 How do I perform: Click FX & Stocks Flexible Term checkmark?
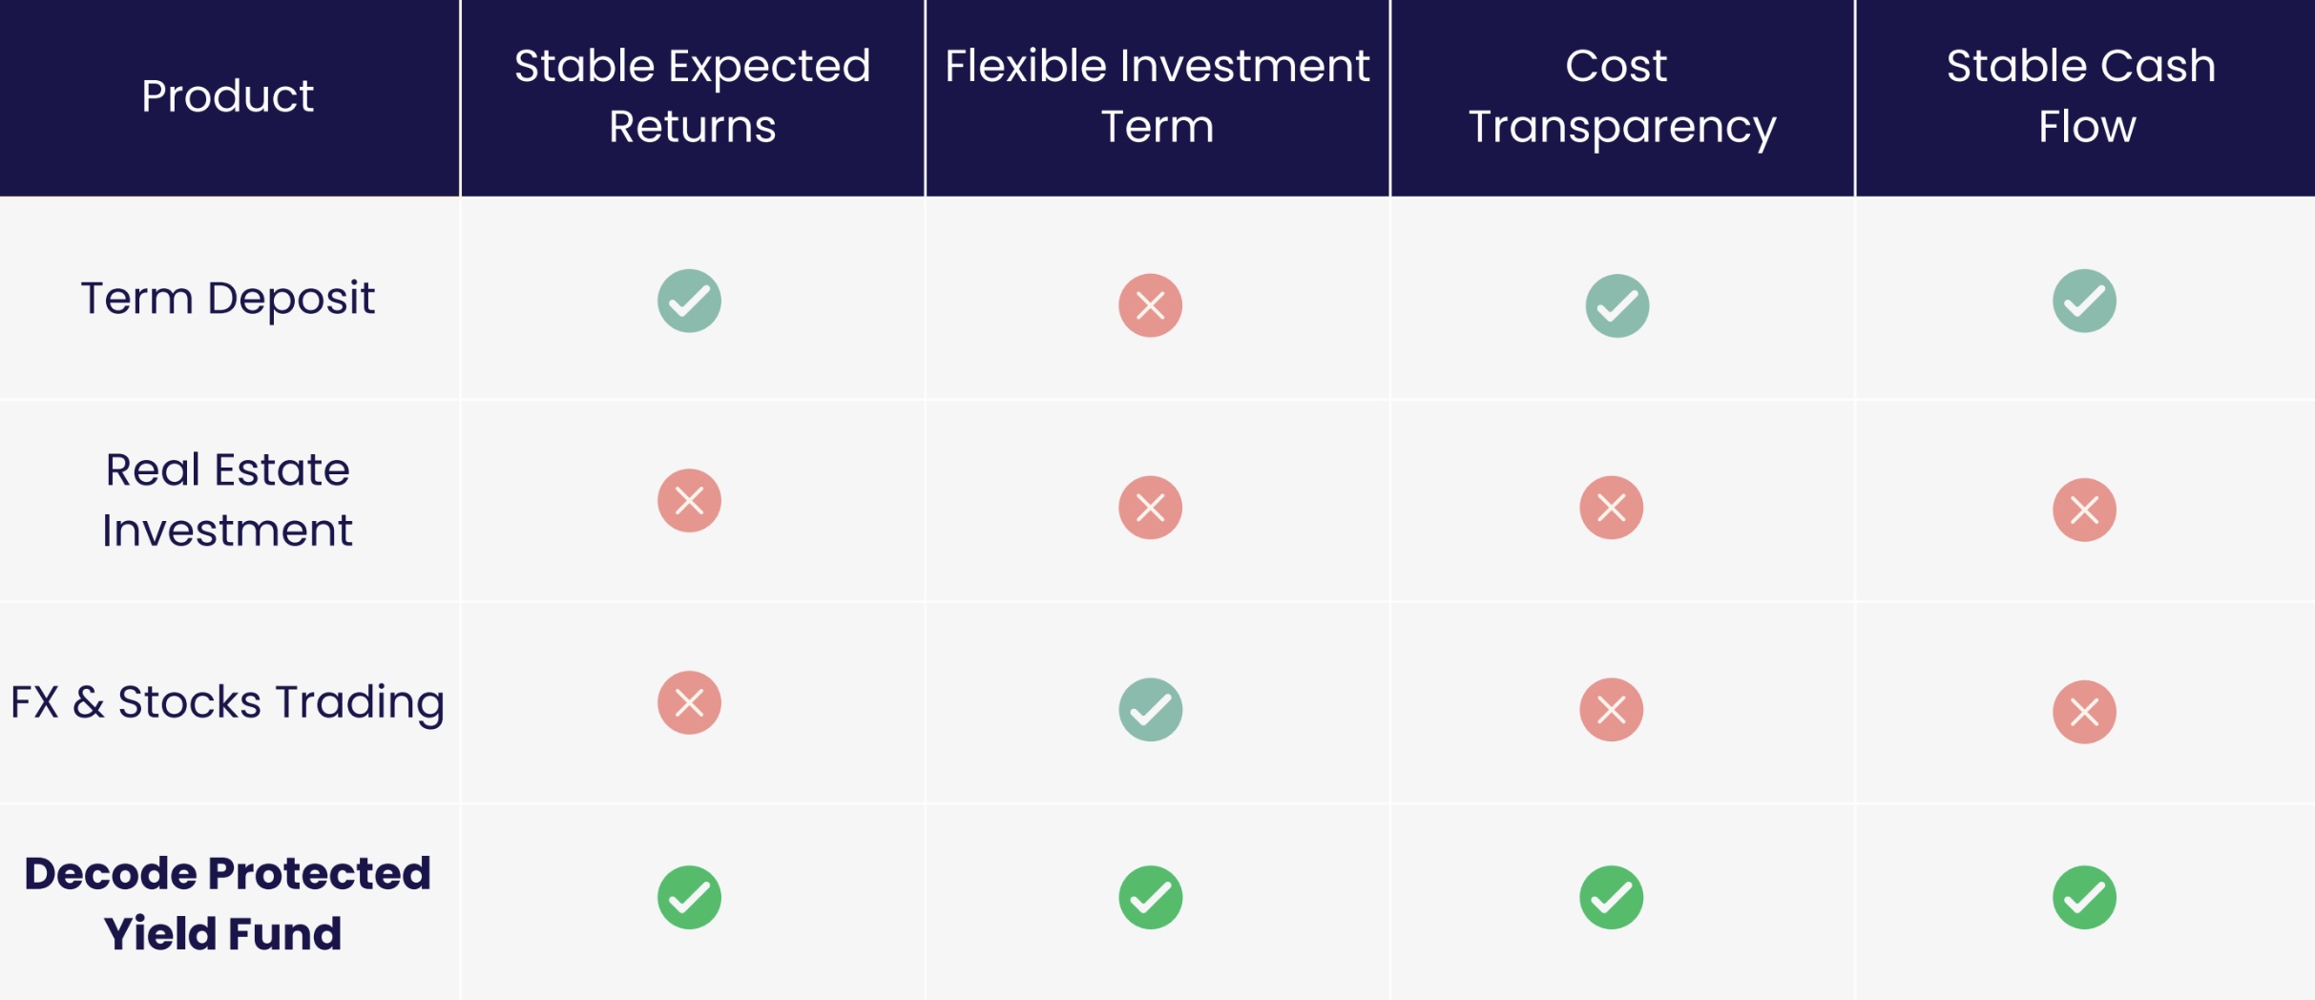[x=1150, y=709]
